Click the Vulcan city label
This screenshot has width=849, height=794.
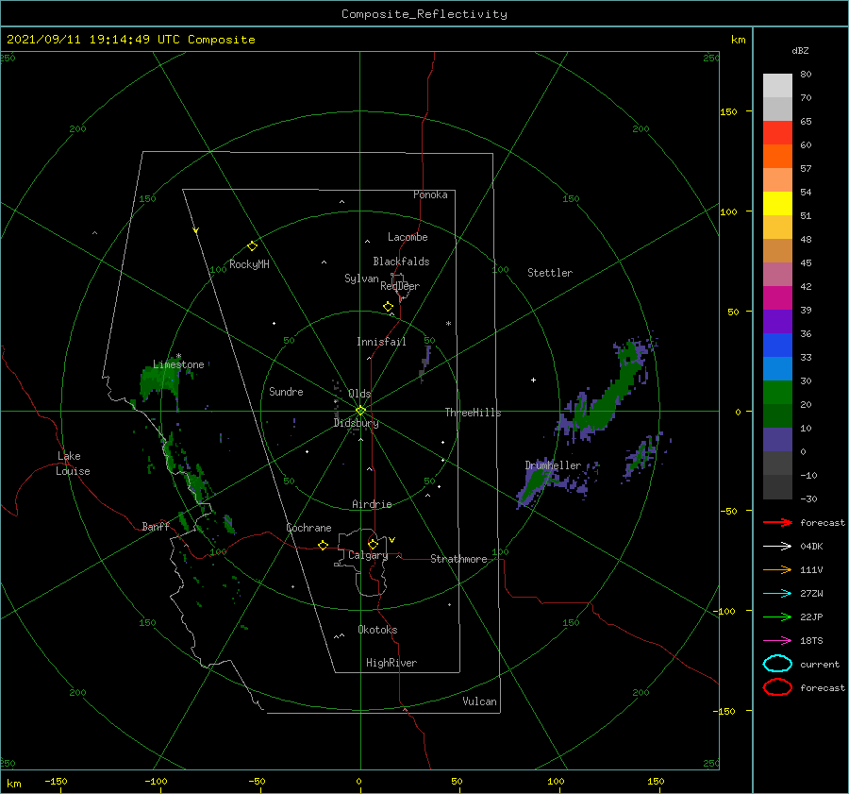pos(479,701)
